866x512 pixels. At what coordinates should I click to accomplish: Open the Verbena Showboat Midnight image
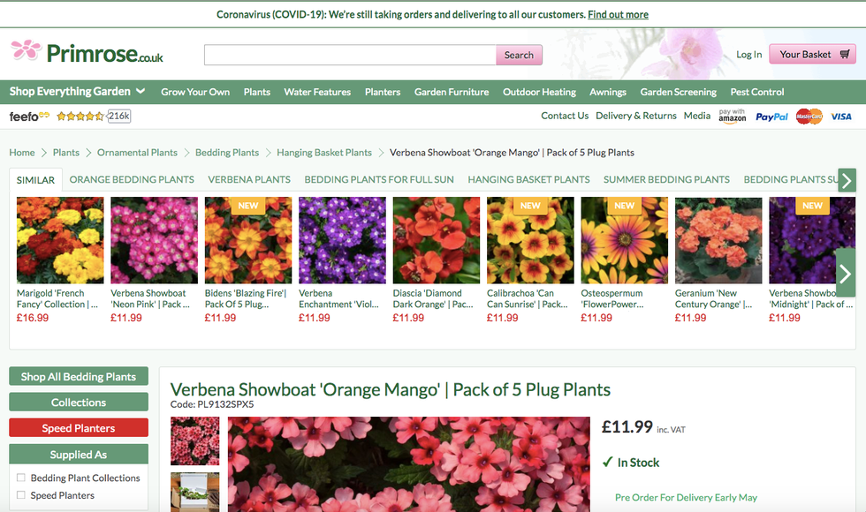click(812, 240)
